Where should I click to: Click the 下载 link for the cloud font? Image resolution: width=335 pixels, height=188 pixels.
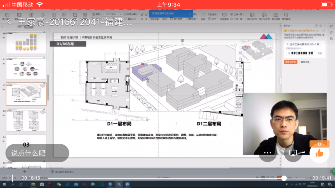click(x=319, y=53)
